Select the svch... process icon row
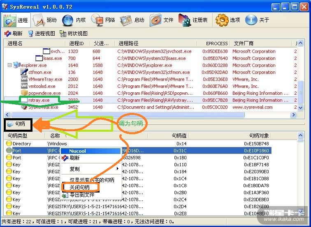The height and width of the screenshot is (227, 311). tap(46, 51)
